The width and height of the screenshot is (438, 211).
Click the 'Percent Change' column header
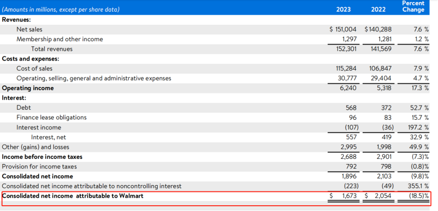(413, 6)
